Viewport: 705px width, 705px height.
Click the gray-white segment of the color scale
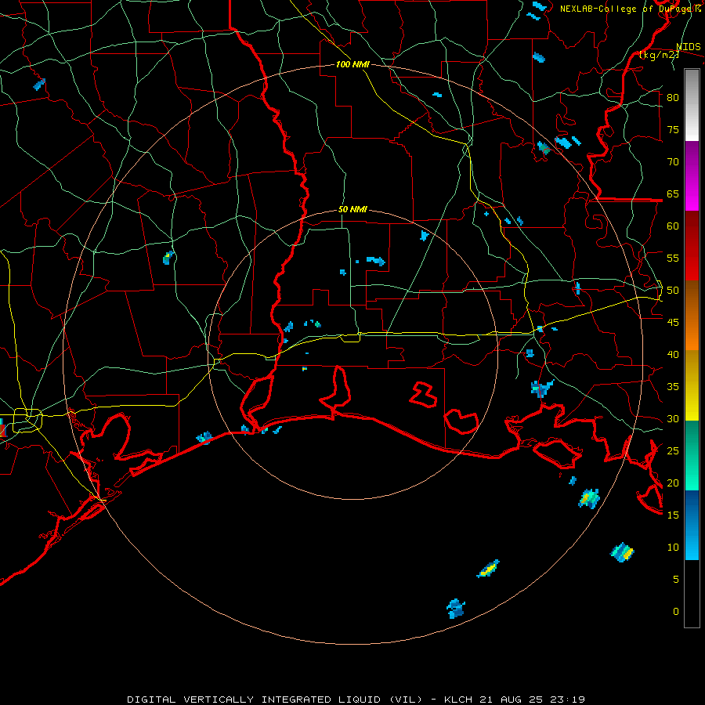[692, 105]
